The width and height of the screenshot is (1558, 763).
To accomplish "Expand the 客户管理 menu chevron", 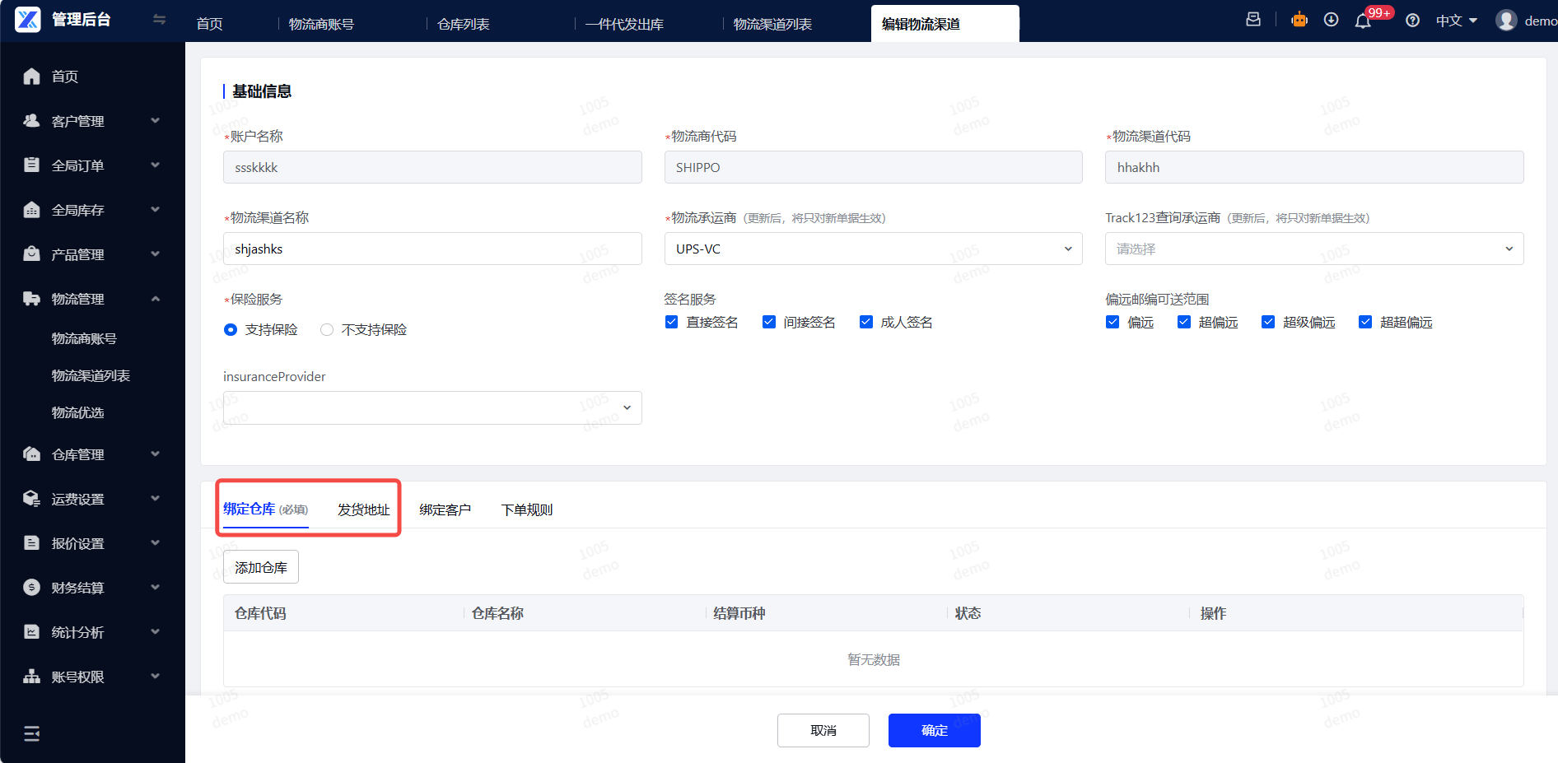I will [x=156, y=121].
